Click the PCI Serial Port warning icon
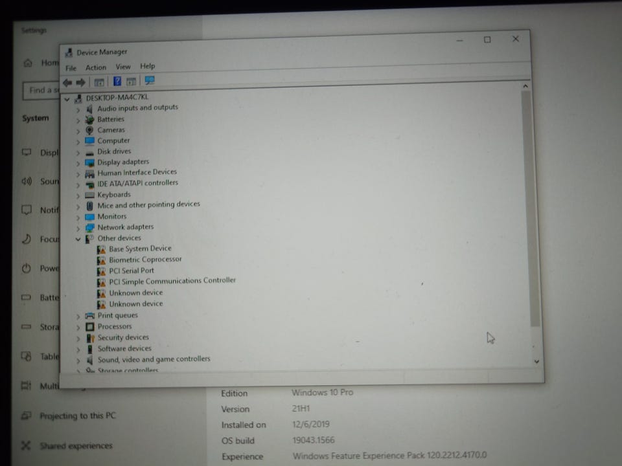The width and height of the screenshot is (622, 466). click(101, 271)
